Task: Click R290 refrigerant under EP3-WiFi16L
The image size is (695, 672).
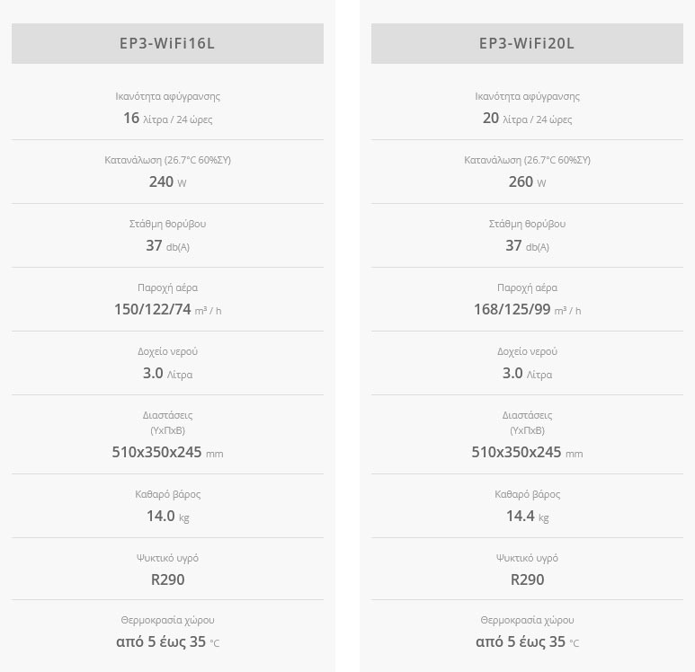Action: click(167, 580)
